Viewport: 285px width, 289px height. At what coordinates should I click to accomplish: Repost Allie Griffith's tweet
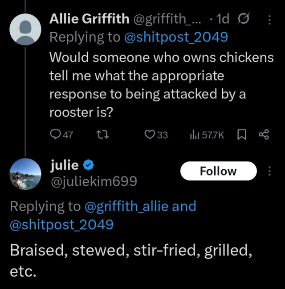103,134
